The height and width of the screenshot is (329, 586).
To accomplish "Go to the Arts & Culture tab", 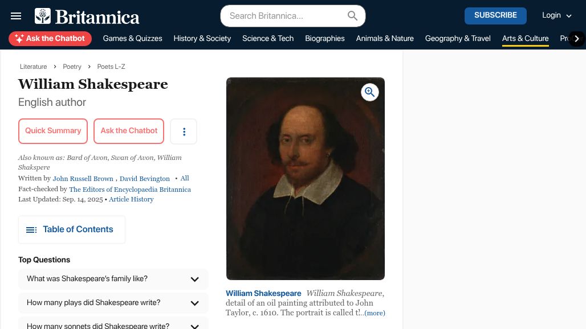I will click(x=525, y=39).
